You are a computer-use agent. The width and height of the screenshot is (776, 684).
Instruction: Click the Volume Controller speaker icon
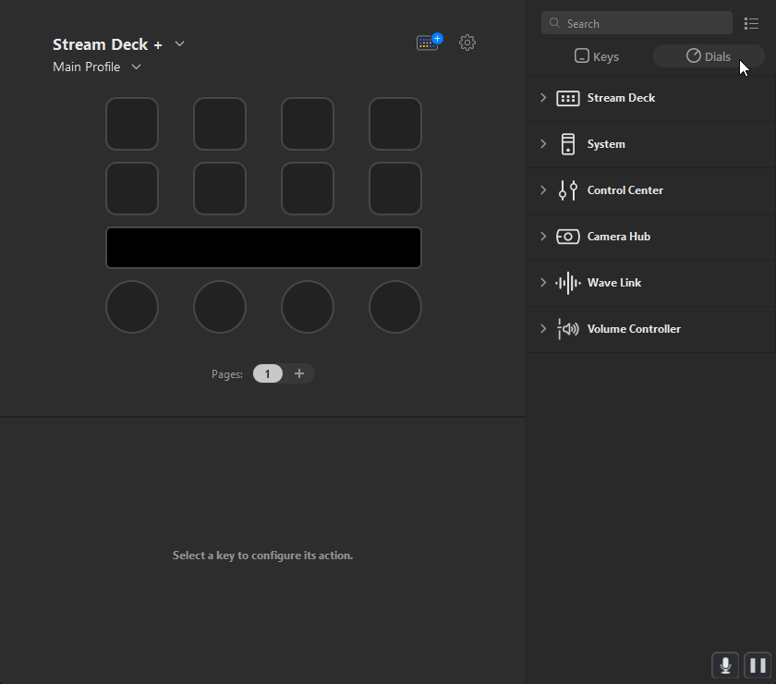tap(567, 329)
